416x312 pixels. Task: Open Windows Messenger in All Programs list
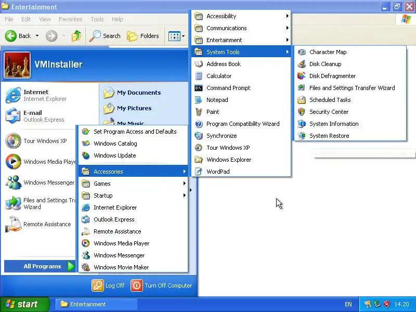pyautogui.click(x=133, y=255)
